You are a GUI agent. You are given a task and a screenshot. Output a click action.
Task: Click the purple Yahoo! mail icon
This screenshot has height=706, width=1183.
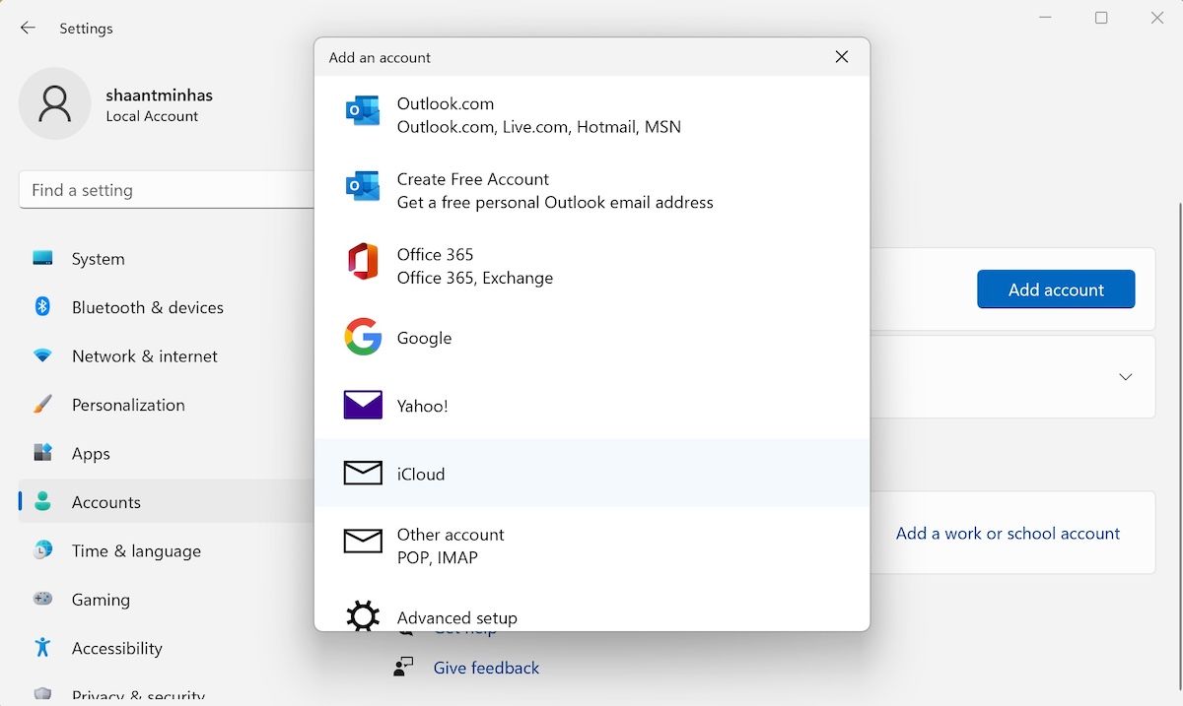[363, 405]
